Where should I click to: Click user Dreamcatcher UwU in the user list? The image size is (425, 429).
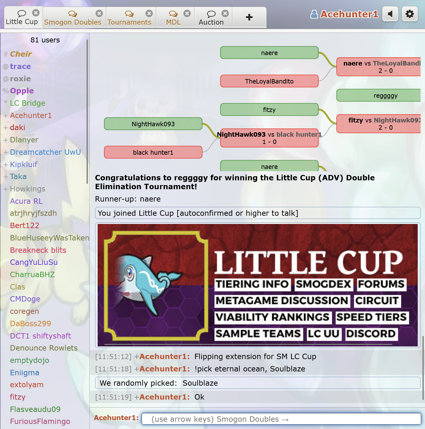[46, 152]
